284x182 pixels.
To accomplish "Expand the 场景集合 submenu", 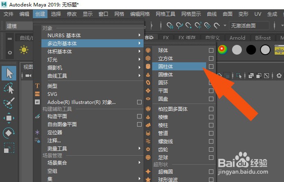I will click(x=140, y=163).
